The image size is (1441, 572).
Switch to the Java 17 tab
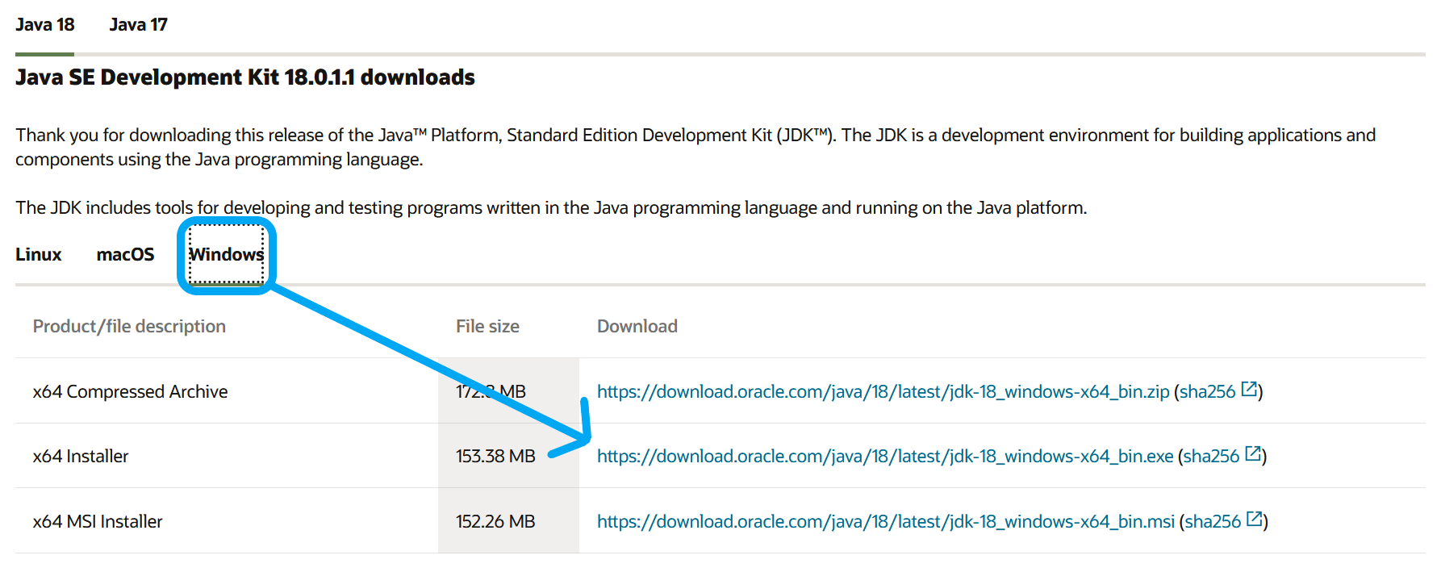pos(138,25)
